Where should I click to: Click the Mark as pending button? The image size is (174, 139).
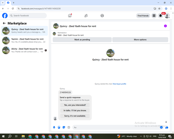pyautogui.click(x=82, y=40)
